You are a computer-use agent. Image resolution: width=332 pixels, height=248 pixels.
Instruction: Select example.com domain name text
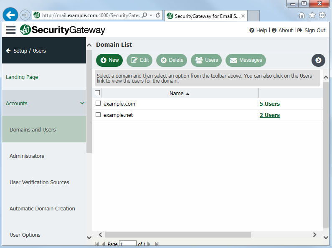(119, 104)
